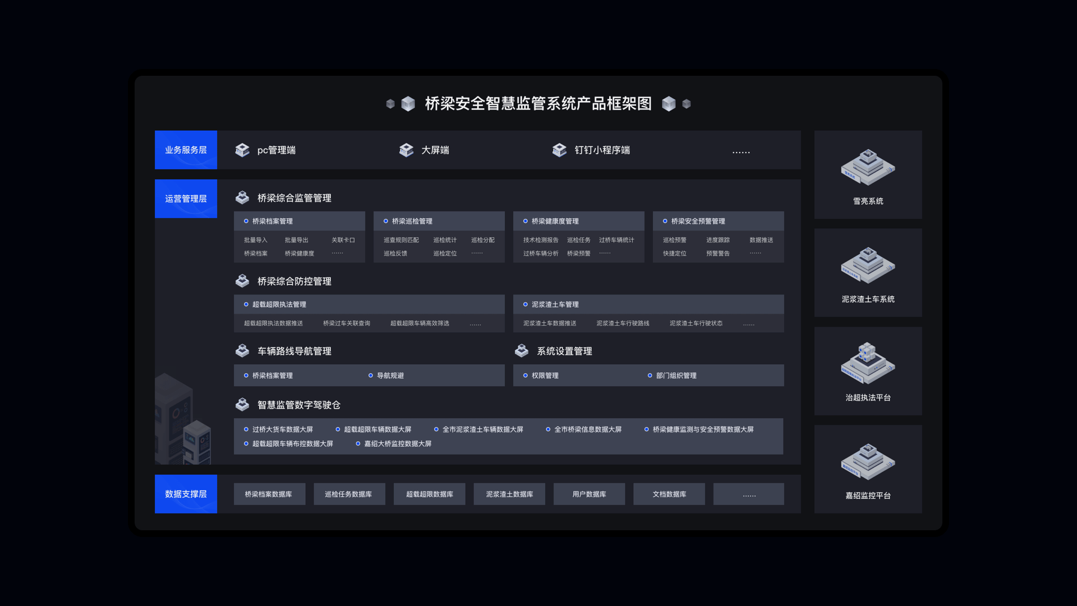Open the 雪亮系统 pyramid icon
The width and height of the screenshot is (1077, 606).
(868, 167)
